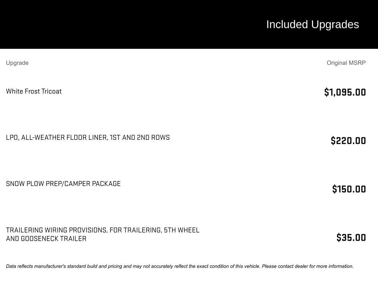Click the Upgrade column header
This screenshot has width=378, height=284.
point(17,63)
